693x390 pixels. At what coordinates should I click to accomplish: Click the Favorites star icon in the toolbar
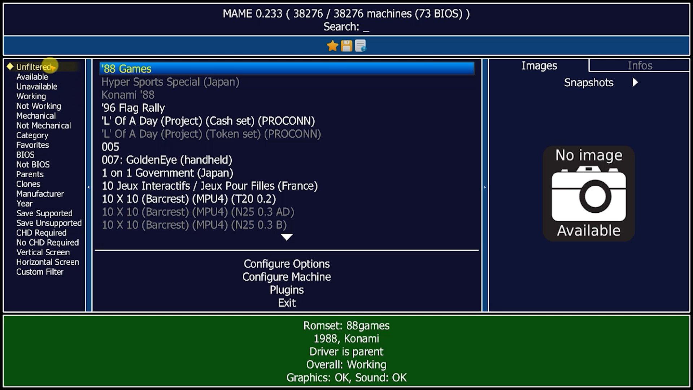pos(332,45)
